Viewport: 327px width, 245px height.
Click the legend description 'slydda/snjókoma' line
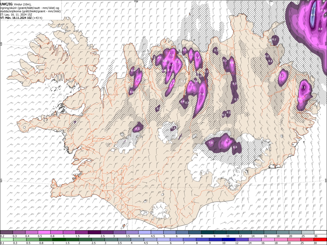pyautogui.click(x=31, y=11)
